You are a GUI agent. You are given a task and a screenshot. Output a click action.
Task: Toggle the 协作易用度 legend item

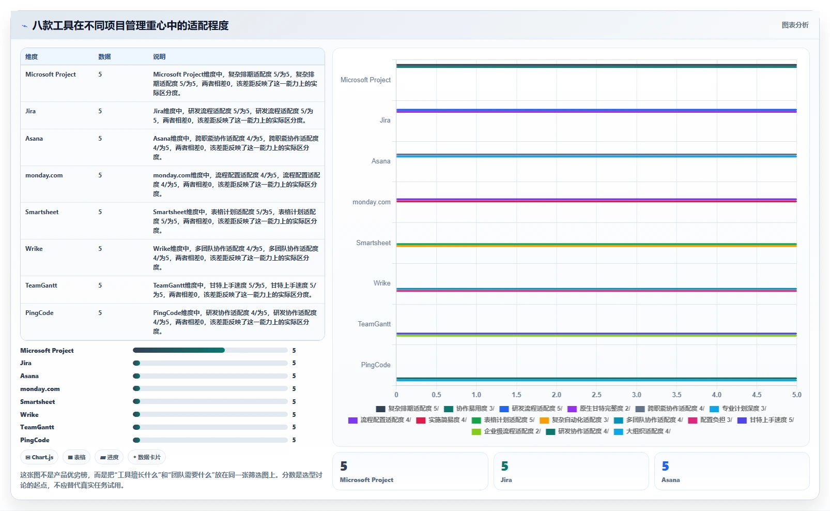[469, 409]
